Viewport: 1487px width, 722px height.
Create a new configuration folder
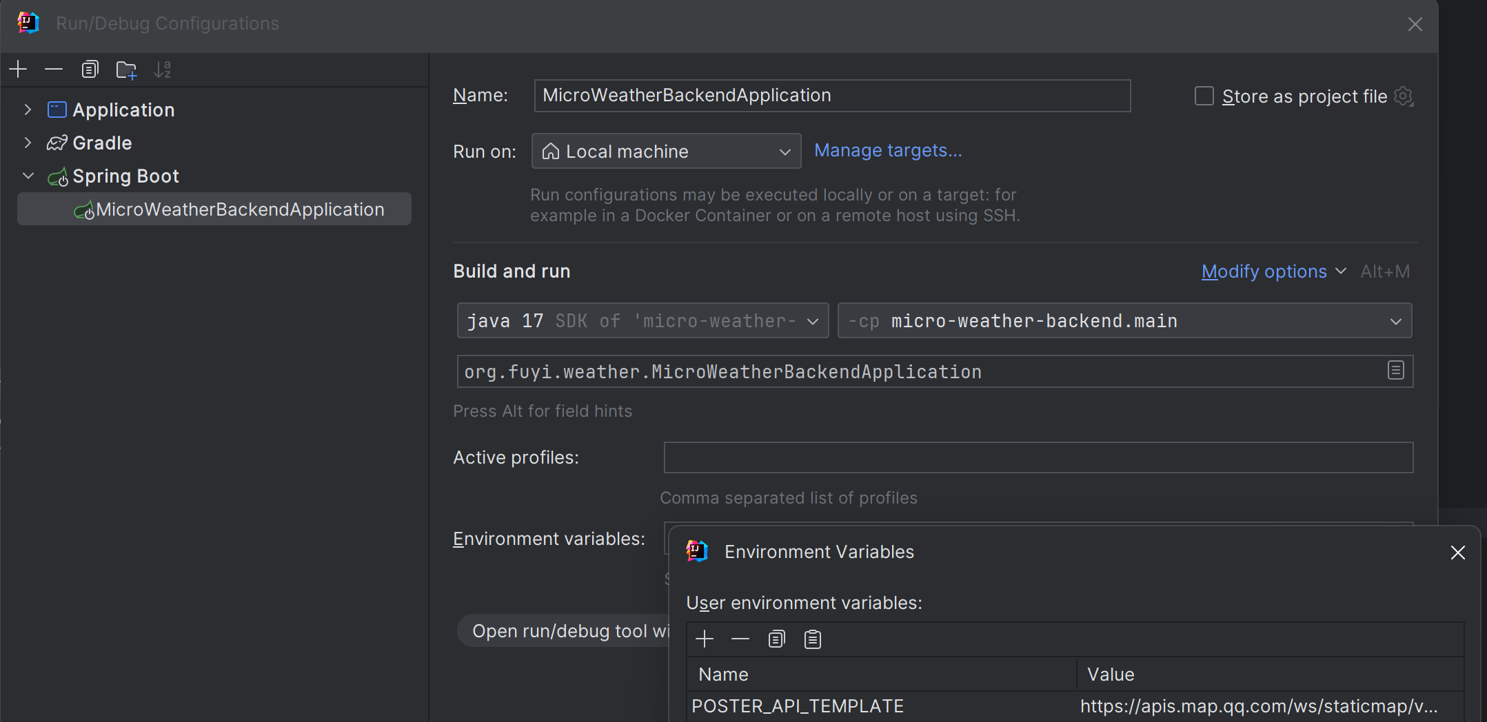tap(126, 70)
